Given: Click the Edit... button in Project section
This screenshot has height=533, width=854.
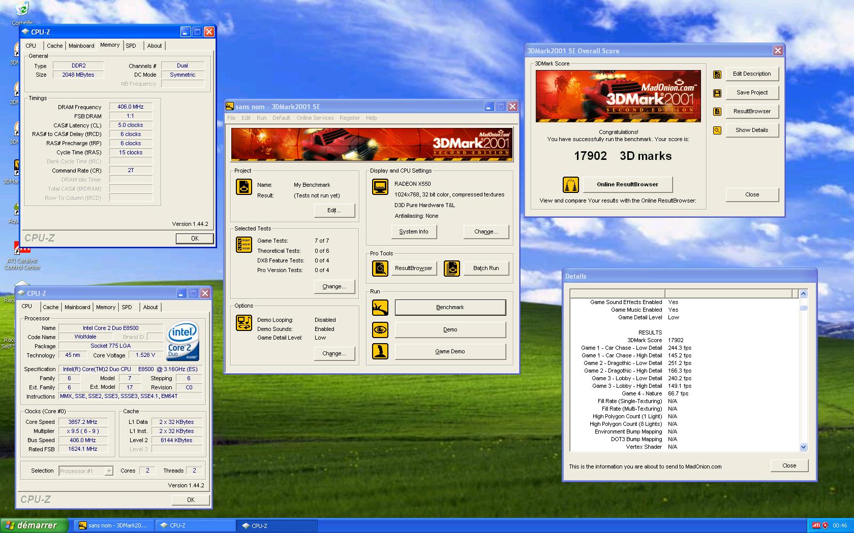Looking at the screenshot, I should [334, 210].
